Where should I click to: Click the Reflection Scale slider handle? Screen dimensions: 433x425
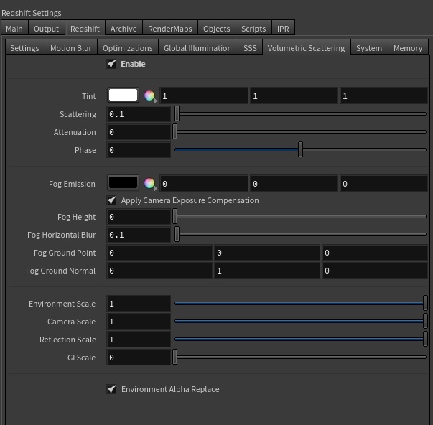[x=425, y=339]
